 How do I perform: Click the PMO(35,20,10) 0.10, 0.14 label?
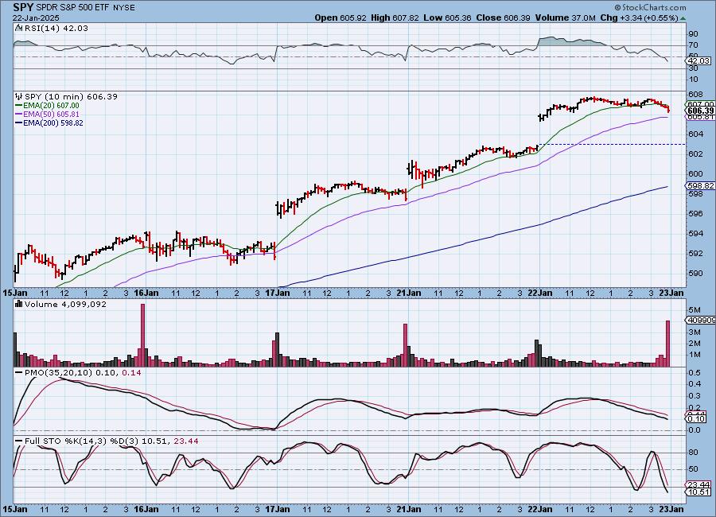(83, 373)
